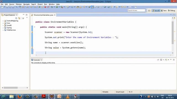Switch to Java EE perspective
Viewport: 177px width, 99px height.
point(156,10)
